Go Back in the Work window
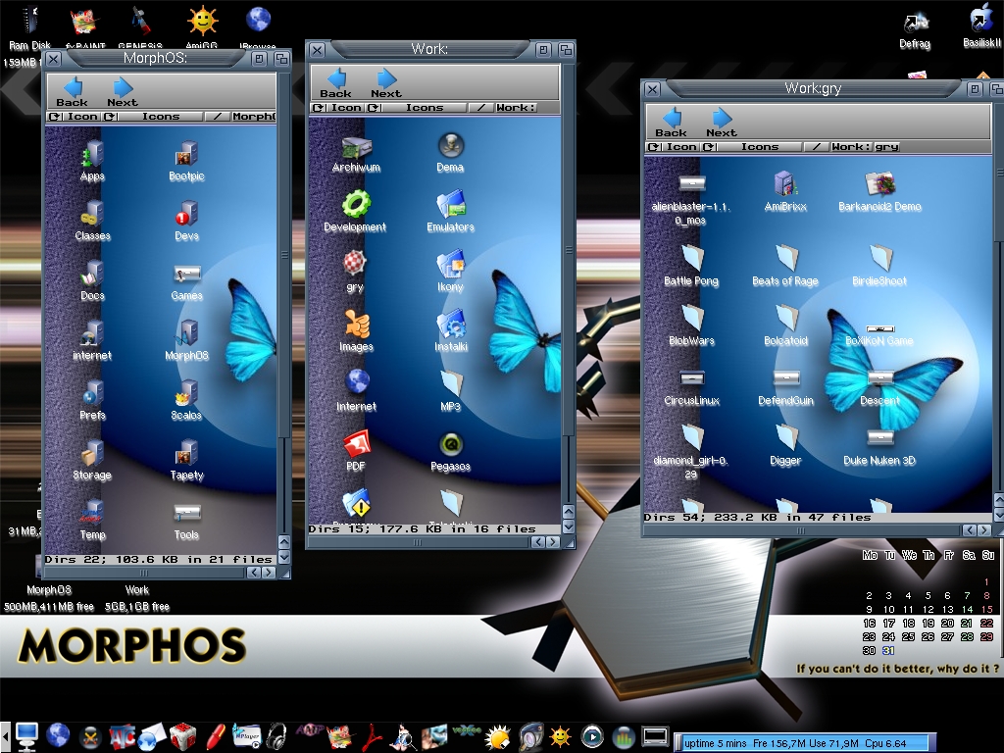This screenshot has height=753, width=1004. 335,83
